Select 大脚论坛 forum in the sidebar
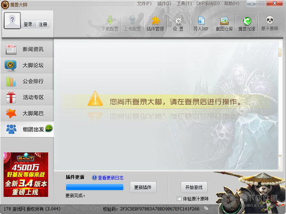Viewport: 286px width, 214px height. [27, 65]
